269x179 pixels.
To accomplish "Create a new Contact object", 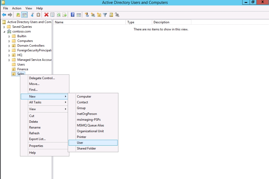I will coord(93,102).
